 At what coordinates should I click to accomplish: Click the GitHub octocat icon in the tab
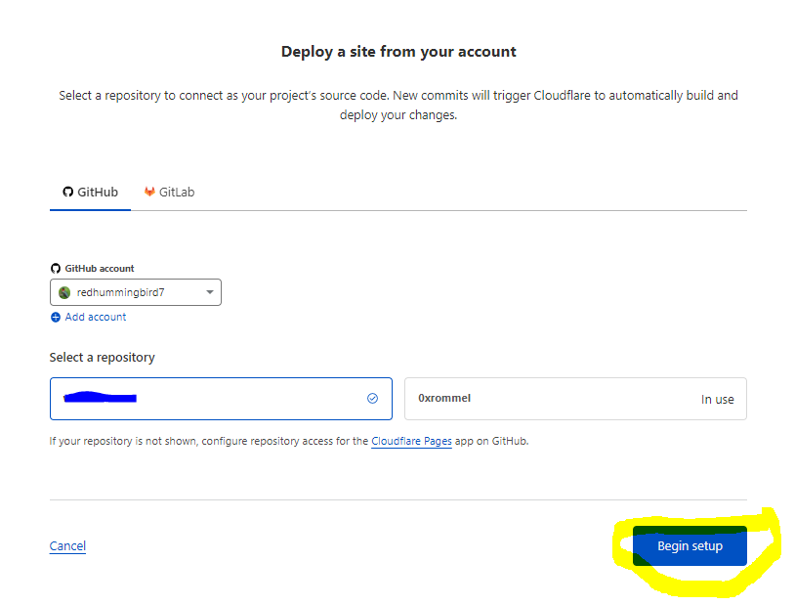[x=67, y=193]
